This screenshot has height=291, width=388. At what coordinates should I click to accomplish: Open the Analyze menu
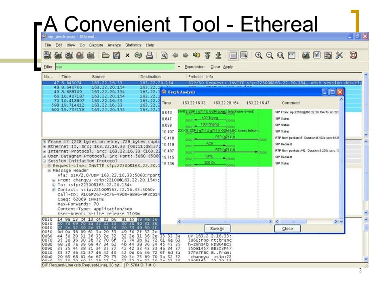pyautogui.click(x=114, y=45)
